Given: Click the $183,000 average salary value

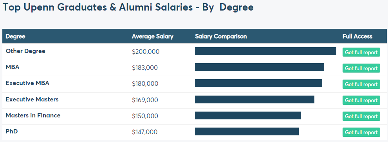Looking at the screenshot, I should pyautogui.click(x=145, y=68).
